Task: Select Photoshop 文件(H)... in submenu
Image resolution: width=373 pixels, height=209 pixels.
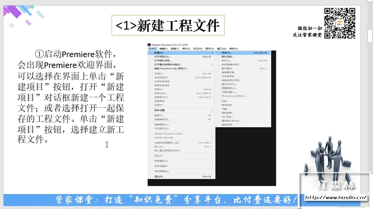Action: click(x=243, y=96)
